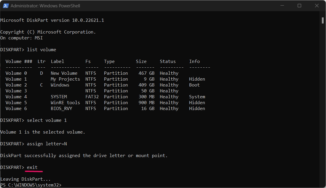Image resolution: width=326 pixels, height=188 pixels.
Task: Click the '409 GB' size value
Action: click(147, 85)
